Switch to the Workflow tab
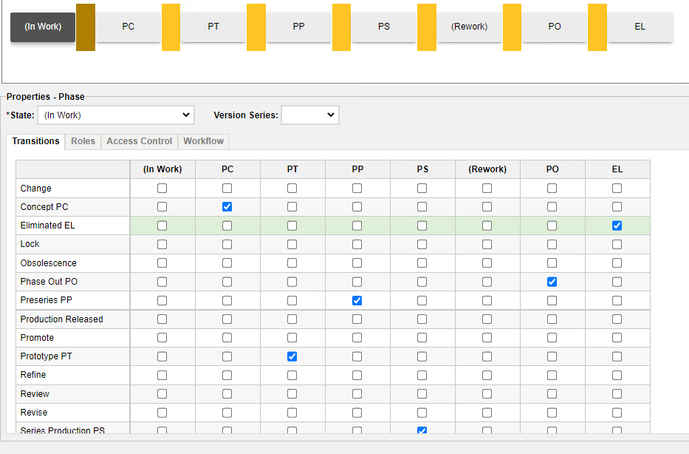The width and height of the screenshot is (689, 454). point(203,140)
